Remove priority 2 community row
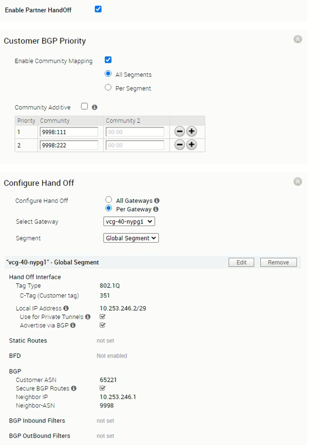313x445 pixels. 179,145
